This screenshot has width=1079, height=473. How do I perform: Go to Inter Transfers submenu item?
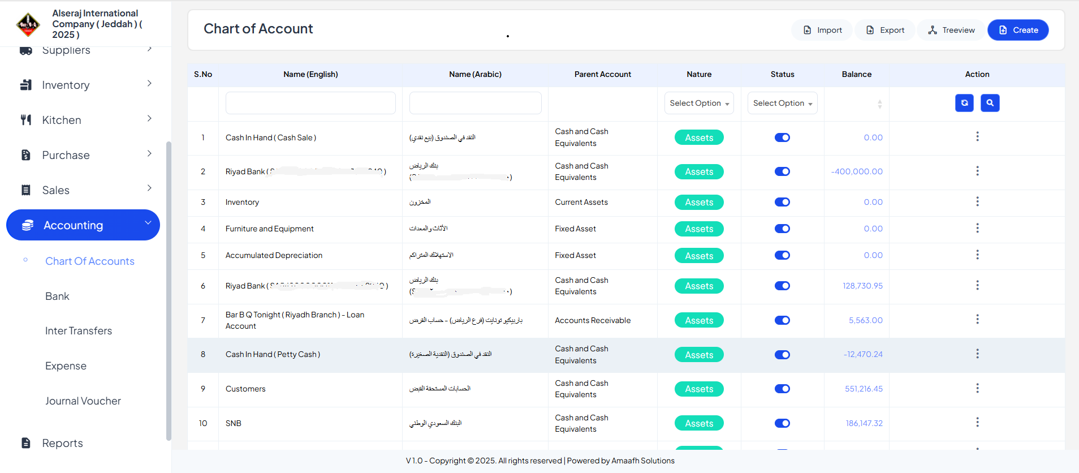[x=79, y=331]
